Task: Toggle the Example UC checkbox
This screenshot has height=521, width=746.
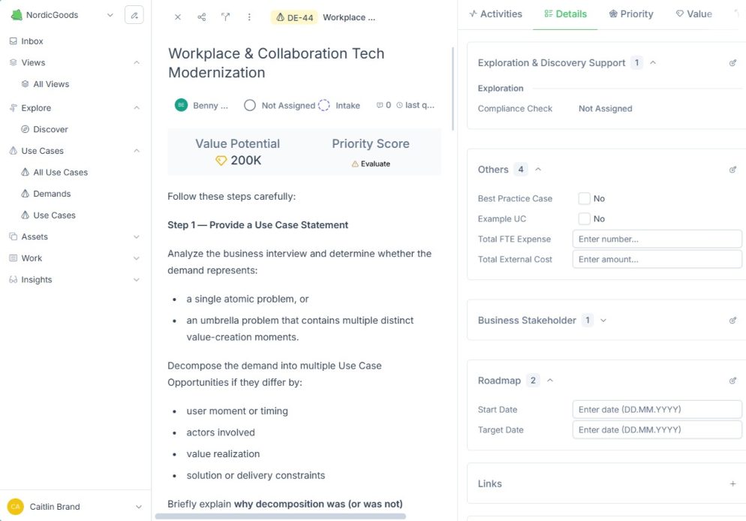Action: [584, 219]
